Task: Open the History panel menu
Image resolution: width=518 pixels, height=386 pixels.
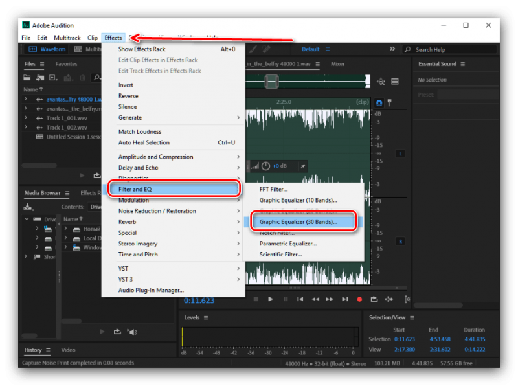Action: click(x=48, y=350)
